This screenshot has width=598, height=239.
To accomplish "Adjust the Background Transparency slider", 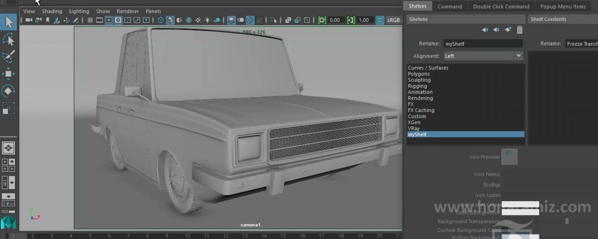I will click(567, 221).
